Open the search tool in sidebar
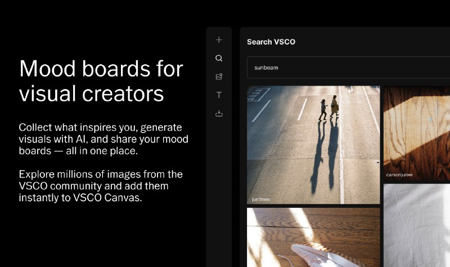 [219, 58]
